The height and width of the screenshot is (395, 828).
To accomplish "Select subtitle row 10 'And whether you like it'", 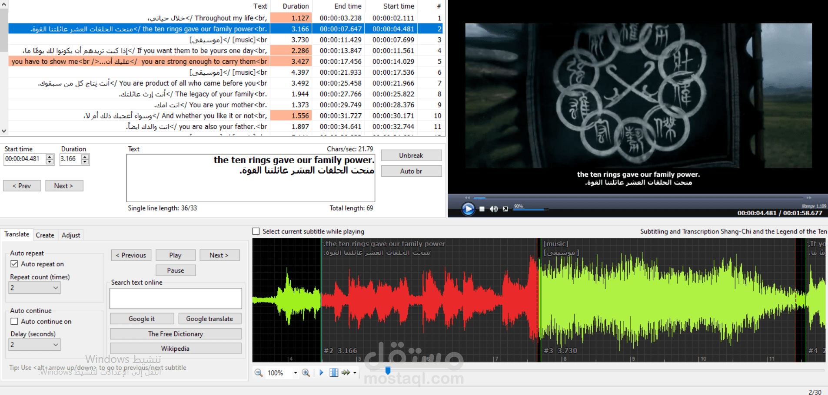I will tap(225, 115).
